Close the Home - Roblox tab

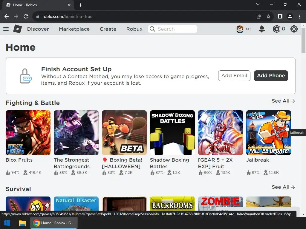point(69,5)
